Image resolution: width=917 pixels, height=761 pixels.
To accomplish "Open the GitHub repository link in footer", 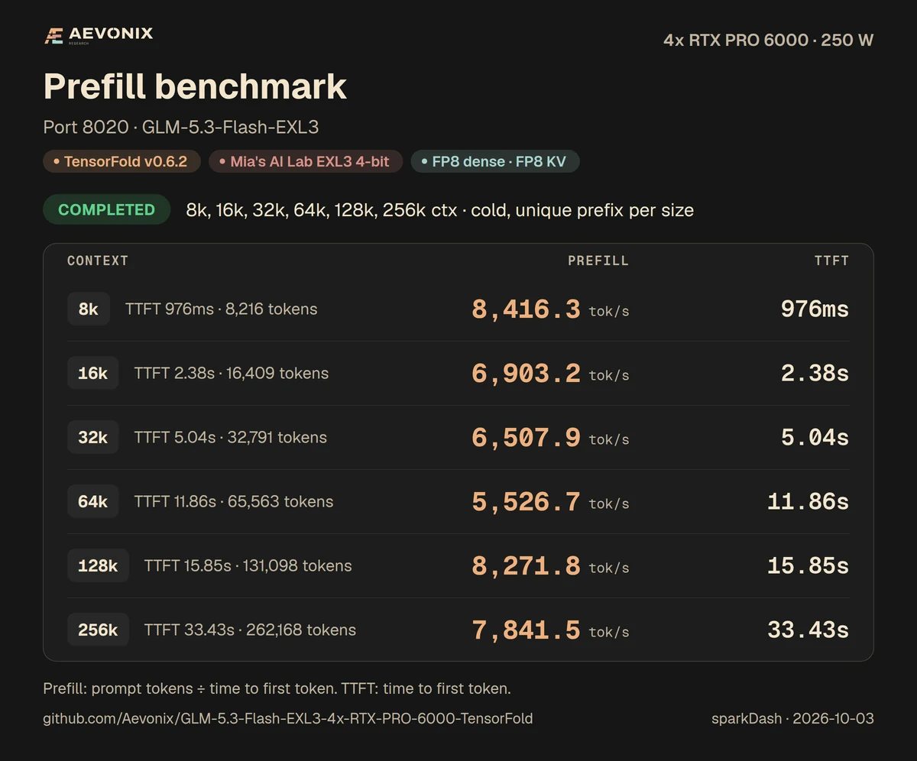I will tap(288, 718).
